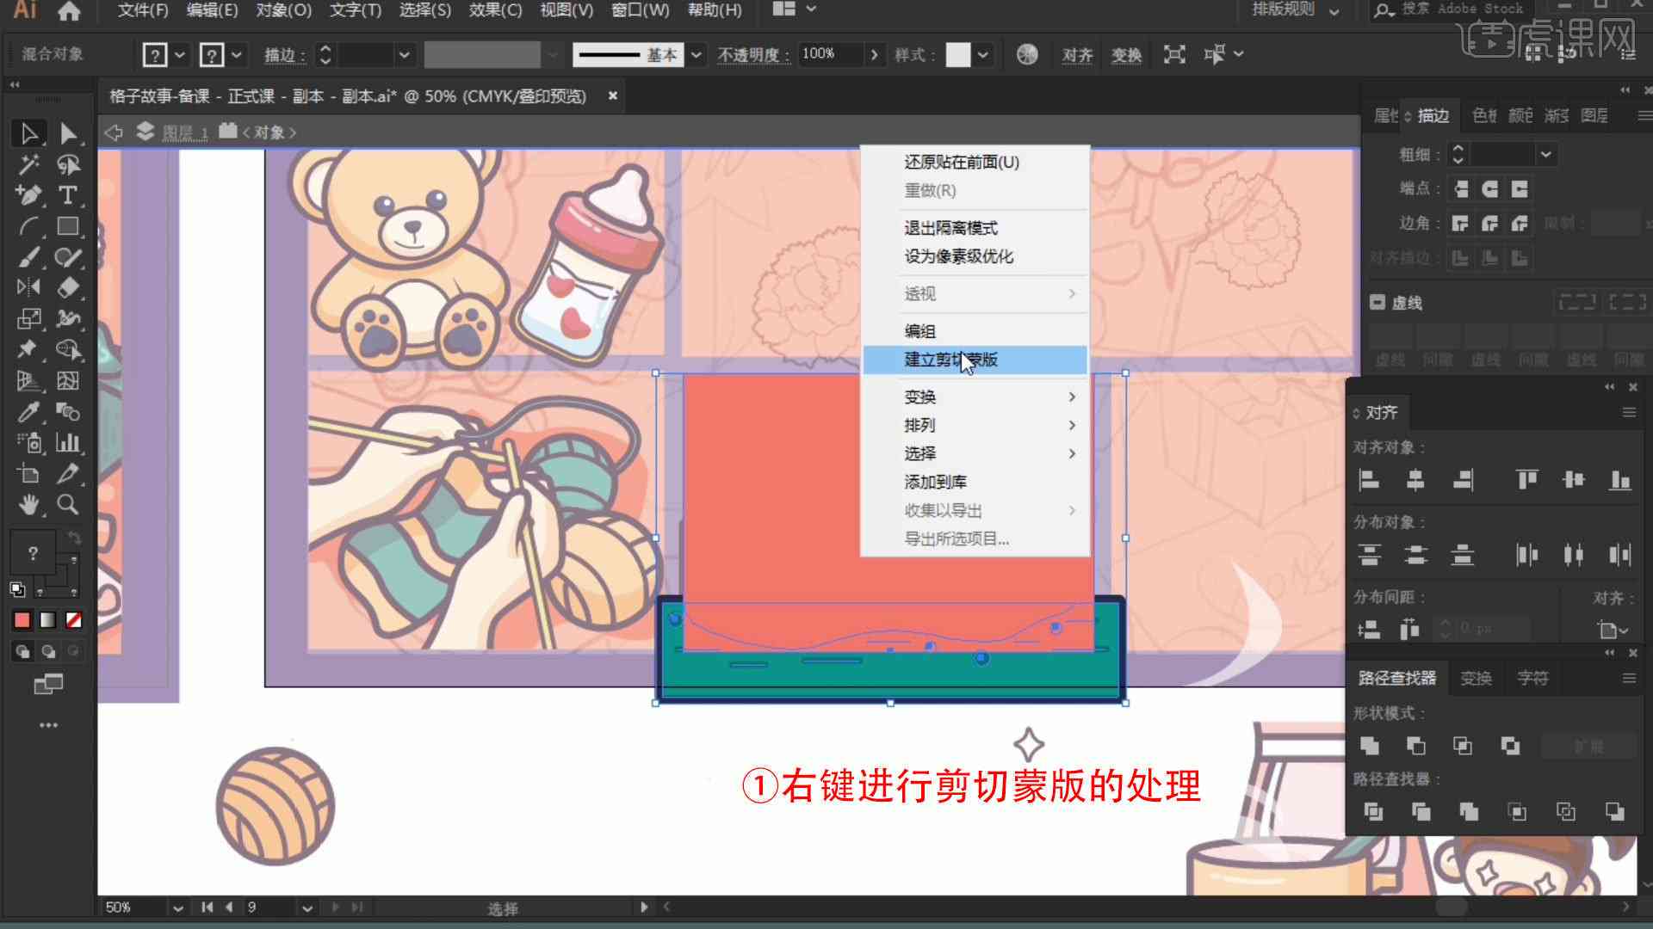The width and height of the screenshot is (1653, 929).
Task: Select the Selection tool arrow
Action: point(28,133)
